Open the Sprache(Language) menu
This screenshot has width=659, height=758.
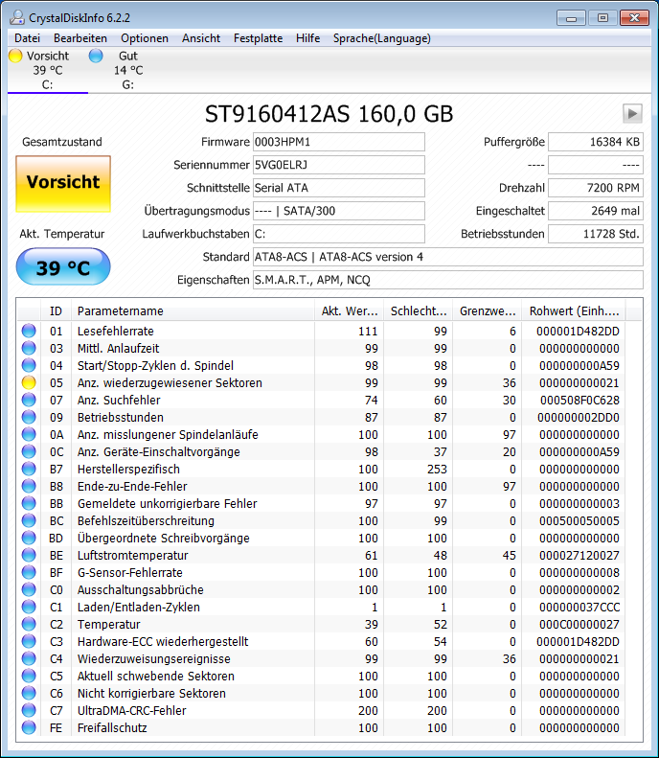(381, 38)
